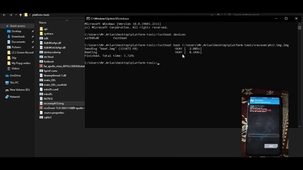Click the recoveryA13.img file icon

pyautogui.click(x=41, y=103)
